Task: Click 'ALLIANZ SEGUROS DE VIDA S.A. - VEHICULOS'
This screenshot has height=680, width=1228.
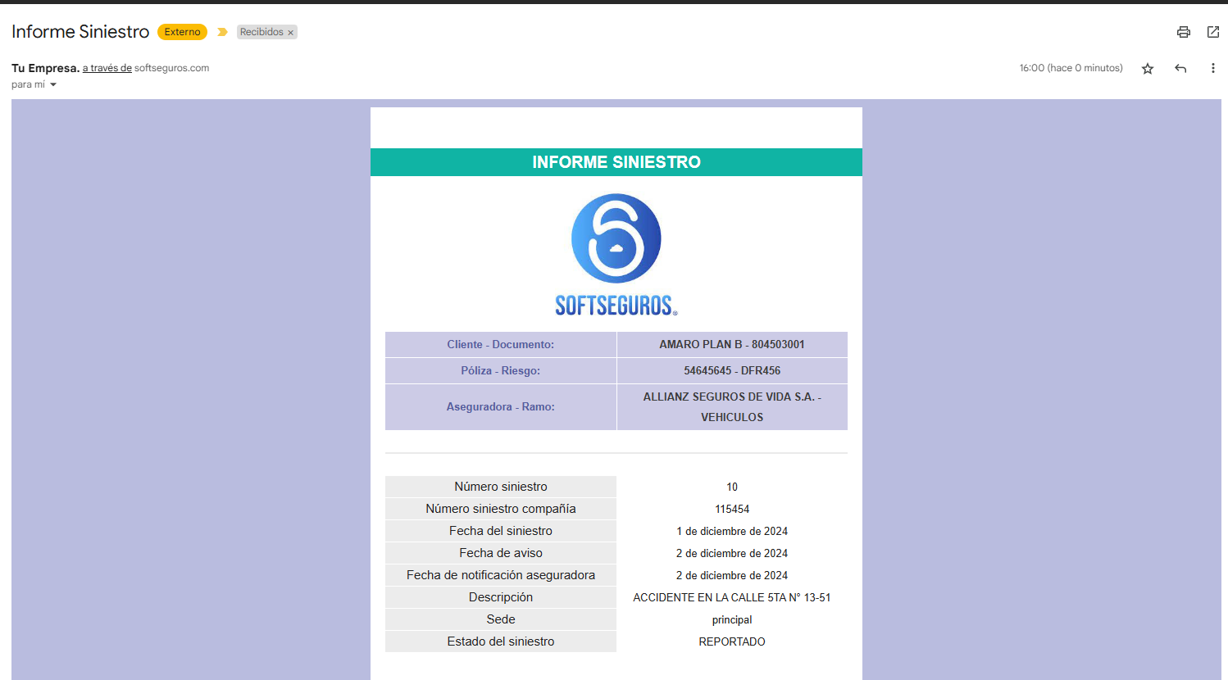Action: click(732, 407)
